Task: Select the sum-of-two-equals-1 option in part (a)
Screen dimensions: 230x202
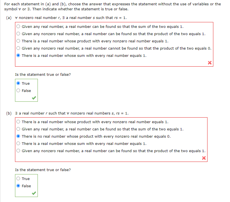Action: point(18,26)
